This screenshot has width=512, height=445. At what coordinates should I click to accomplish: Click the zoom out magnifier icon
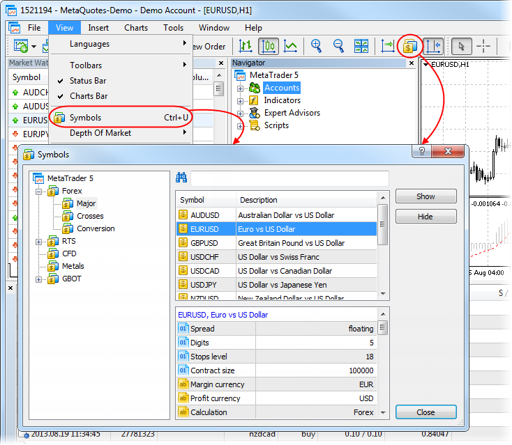coord(338,47)
